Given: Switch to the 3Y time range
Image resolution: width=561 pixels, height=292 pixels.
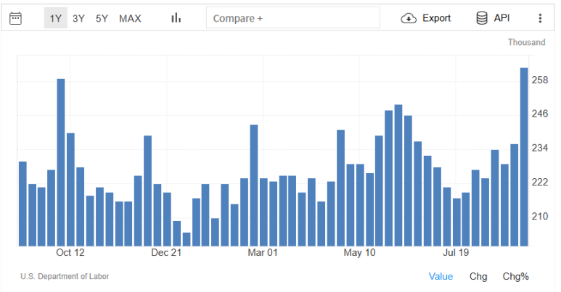Looking at the screenshot, I should (78, 18).
